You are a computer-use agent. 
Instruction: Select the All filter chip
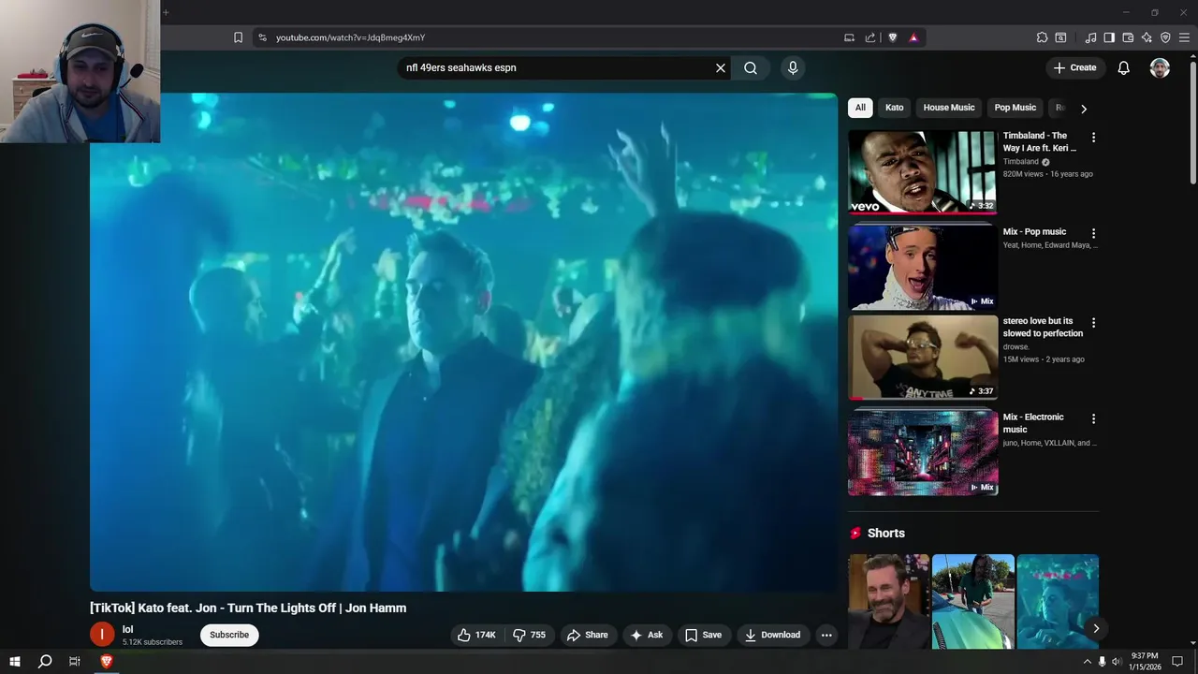pos(860,108)
